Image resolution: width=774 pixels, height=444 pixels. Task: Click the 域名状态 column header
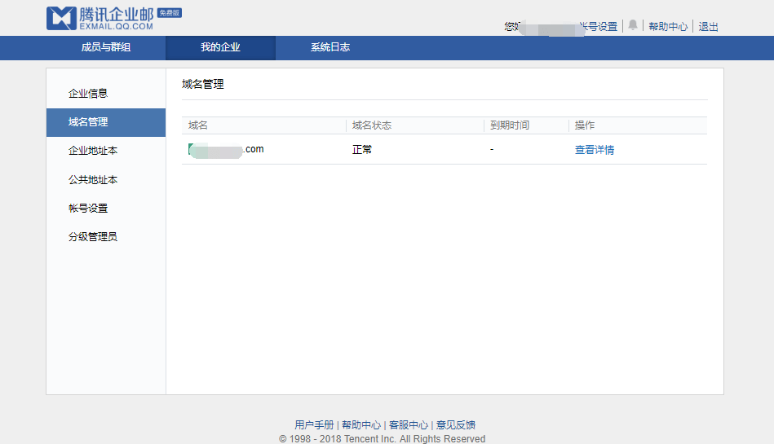372,125
